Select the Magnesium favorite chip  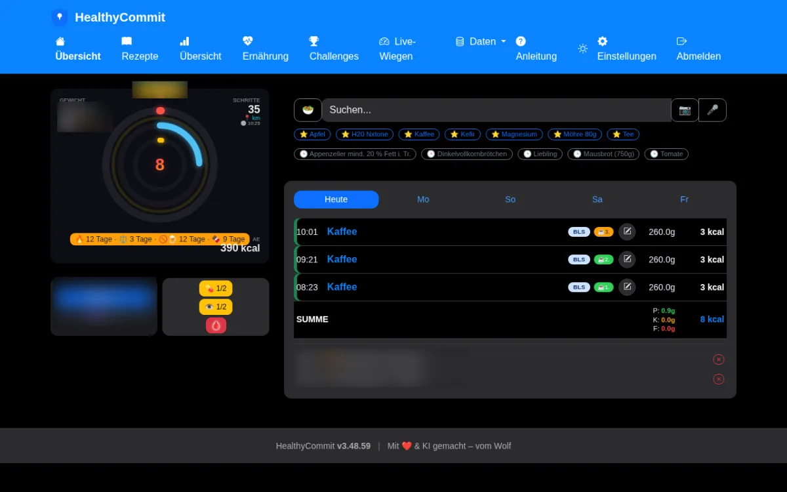pyautogui.click(x=514, y=134)
